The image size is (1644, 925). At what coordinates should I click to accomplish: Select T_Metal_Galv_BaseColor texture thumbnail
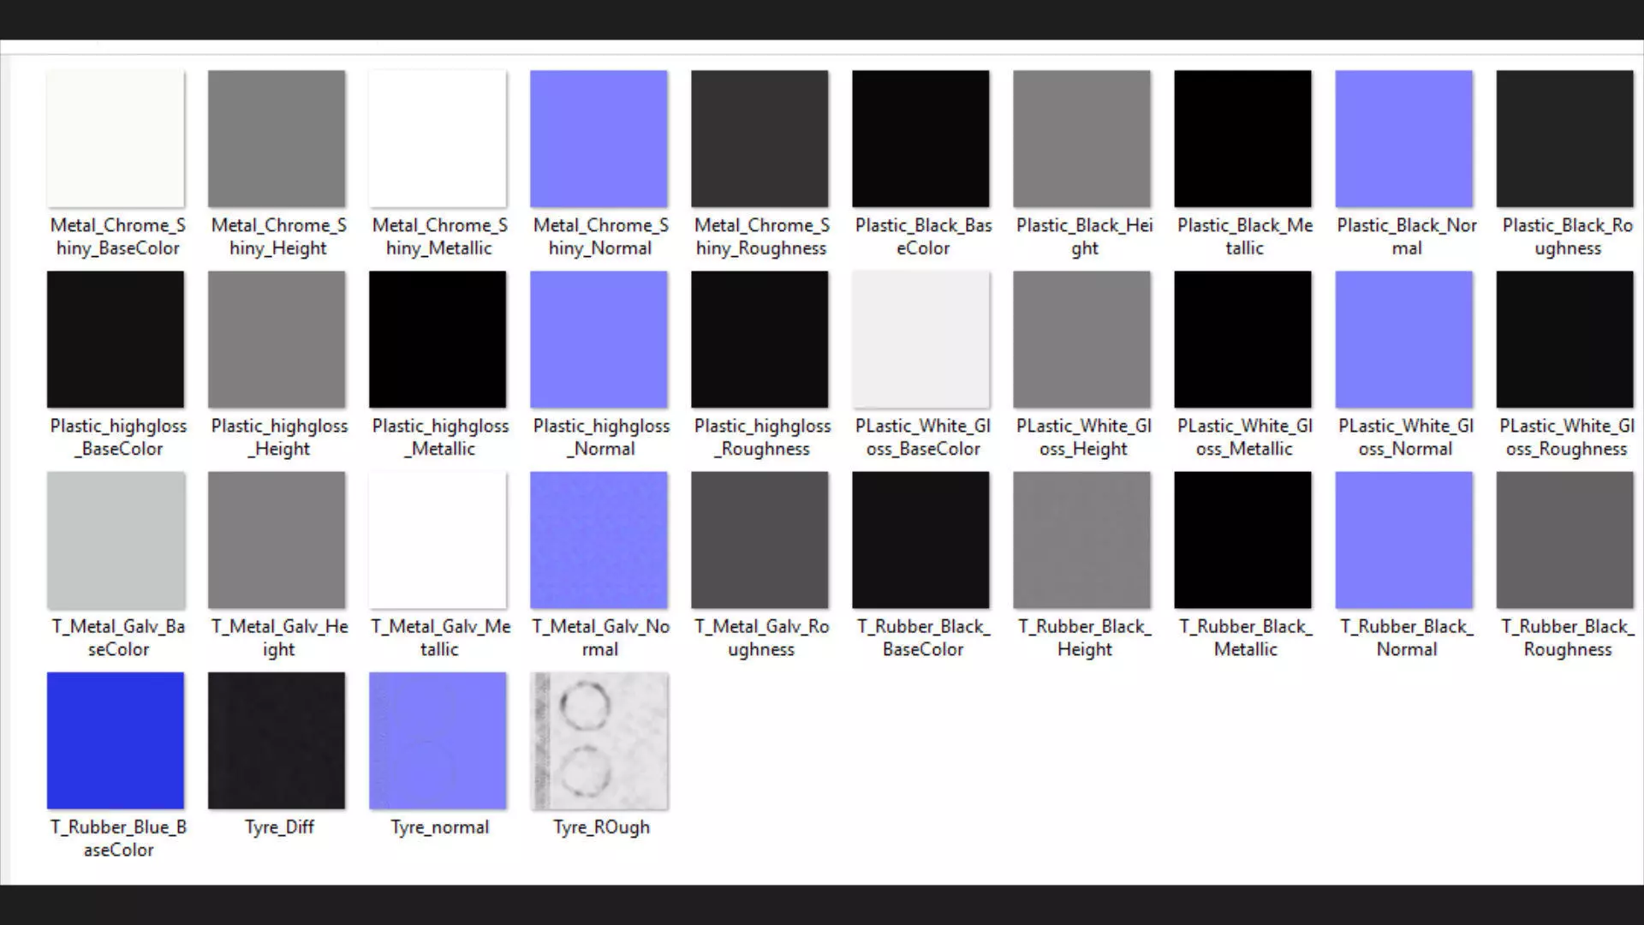pos(116,540)
